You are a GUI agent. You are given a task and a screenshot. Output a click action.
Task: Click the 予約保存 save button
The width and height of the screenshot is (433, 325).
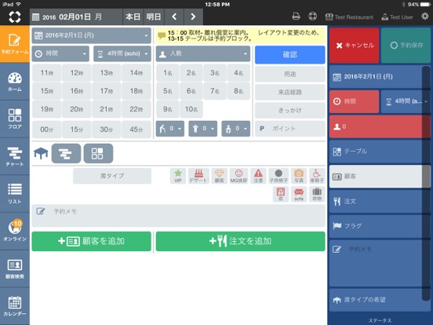[x=406, y=46]
